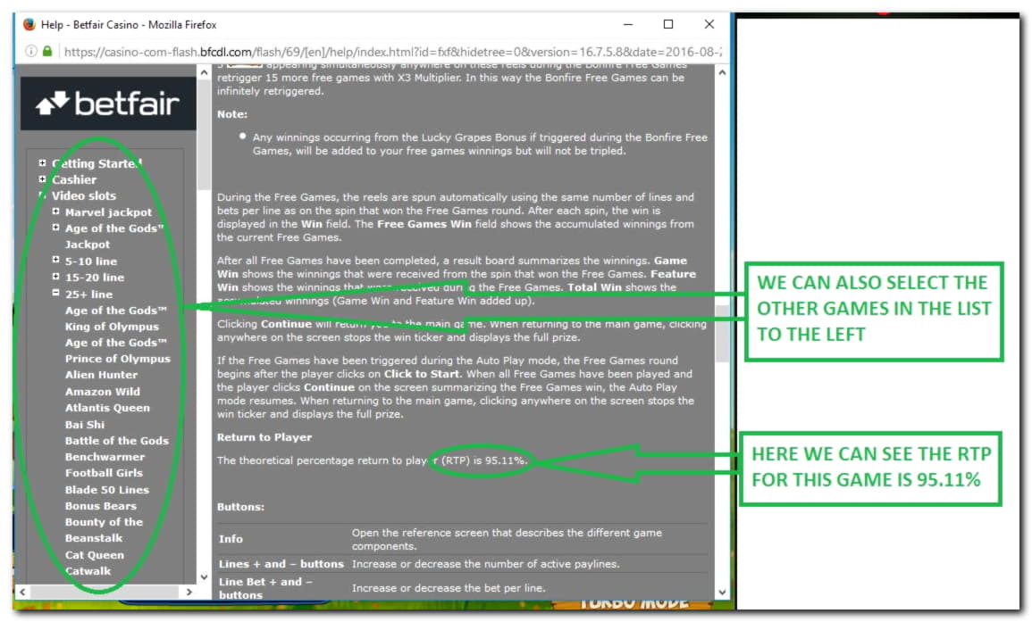Collapse the 25+ line category
This screenshot has height=622, width=1032.
pos(56,294)
